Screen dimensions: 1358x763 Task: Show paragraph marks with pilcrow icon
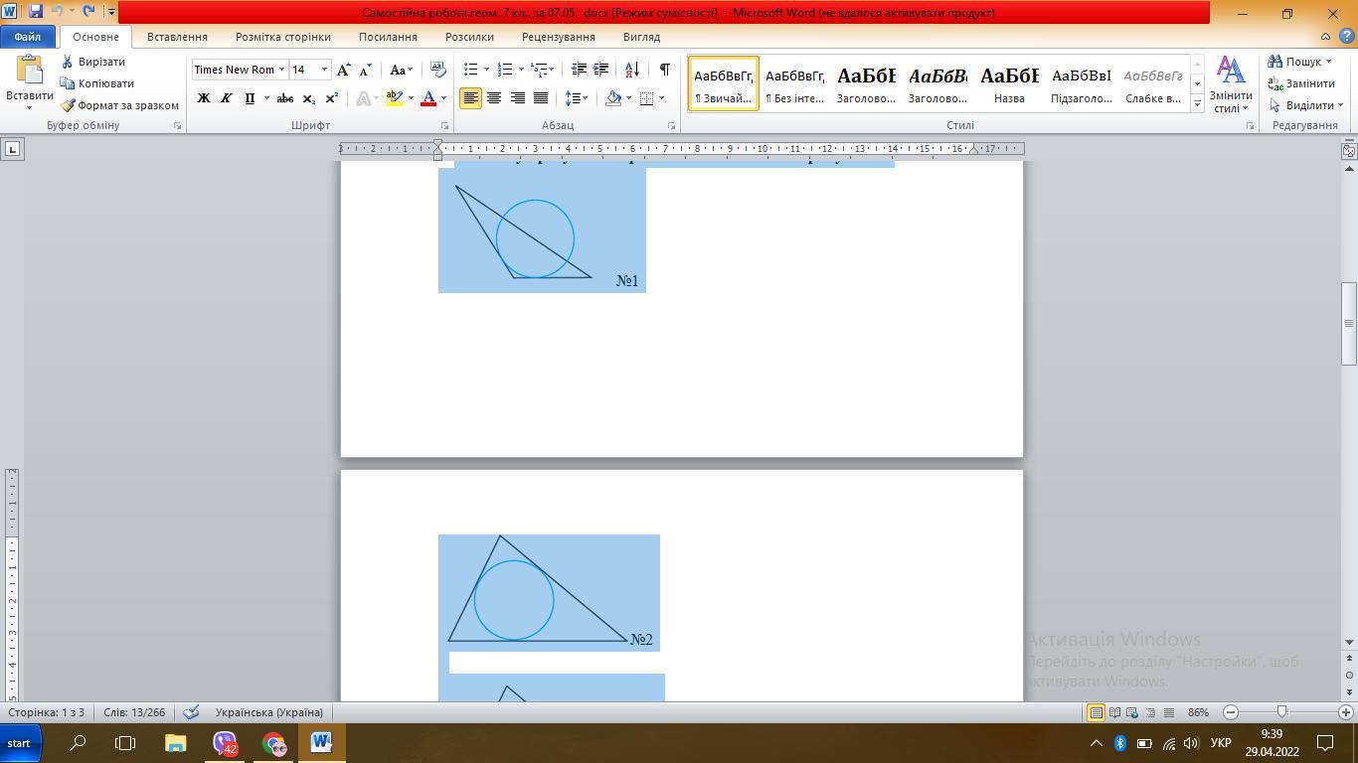point(664,70)
